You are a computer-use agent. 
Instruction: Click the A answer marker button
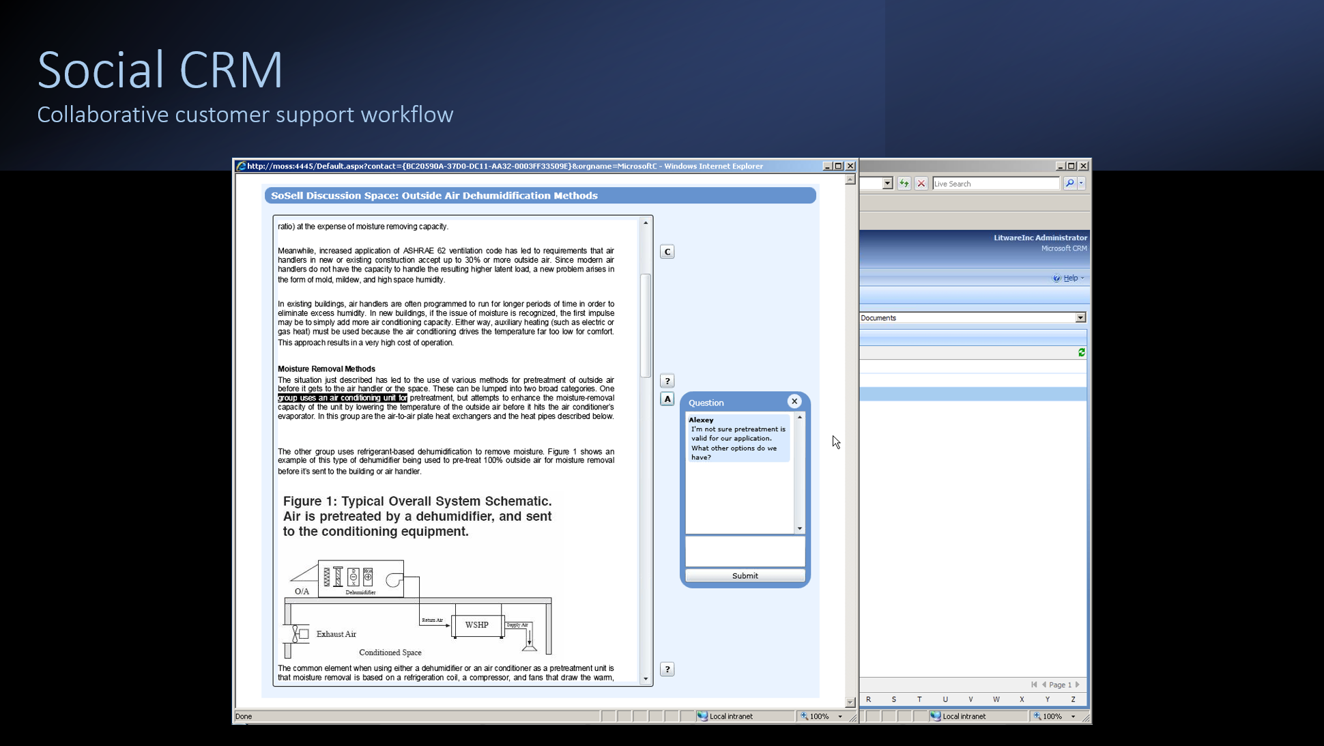point(667,399)
